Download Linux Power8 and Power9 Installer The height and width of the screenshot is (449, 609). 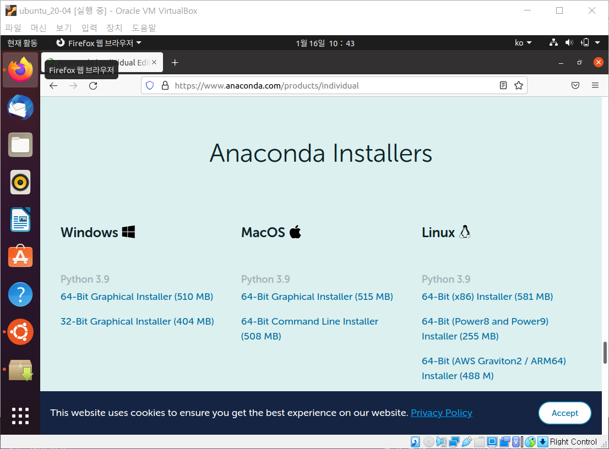coord(485,328)
